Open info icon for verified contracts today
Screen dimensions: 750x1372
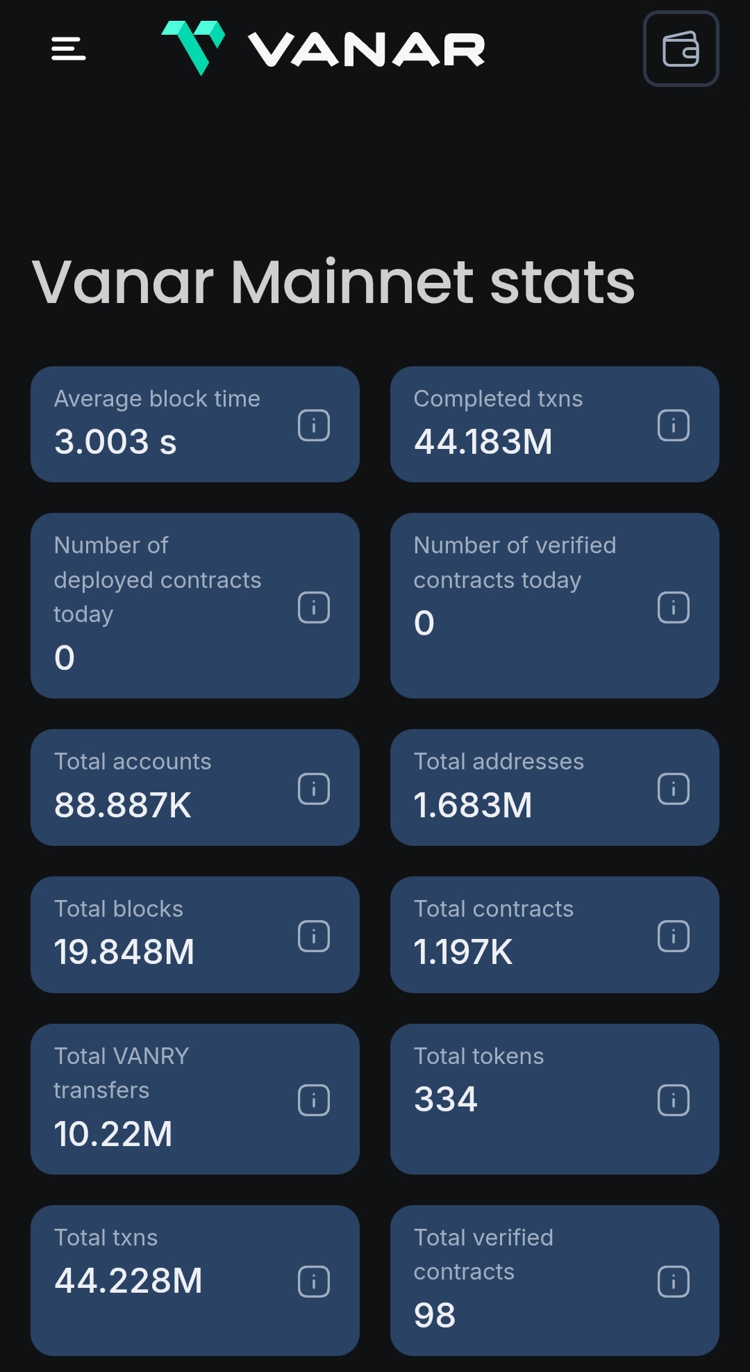pyautogui.click(x=673, y=607)
